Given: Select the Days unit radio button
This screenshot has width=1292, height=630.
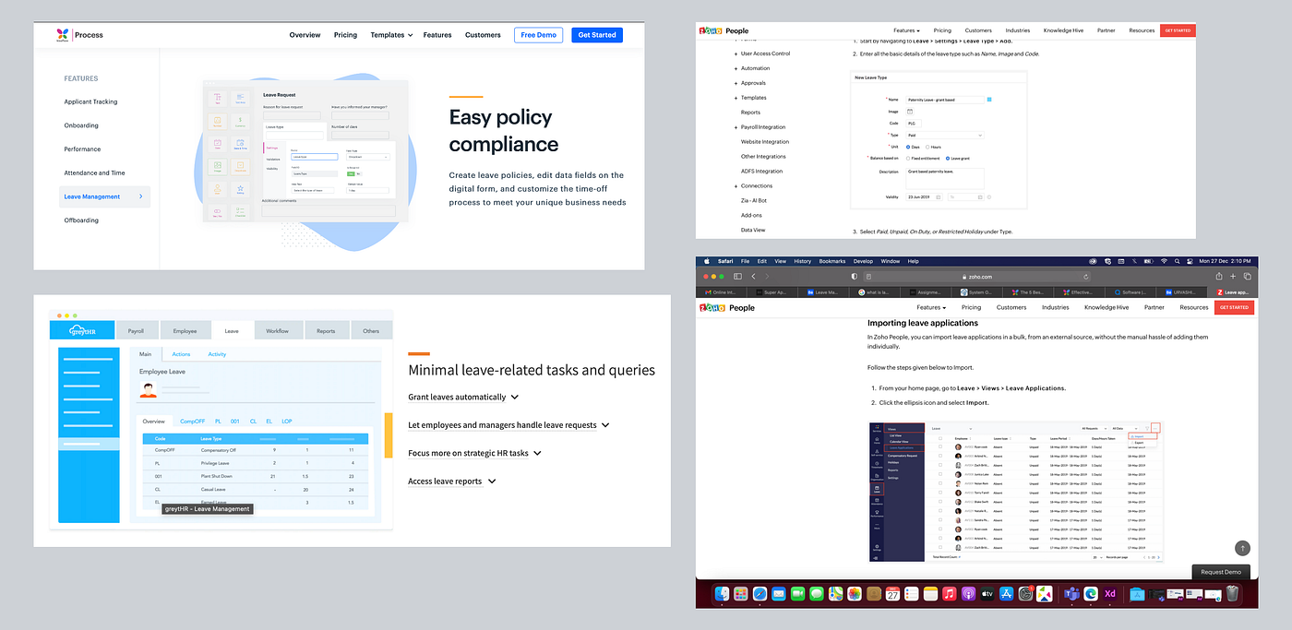Looking at the screenshot, I should [908, 147].
